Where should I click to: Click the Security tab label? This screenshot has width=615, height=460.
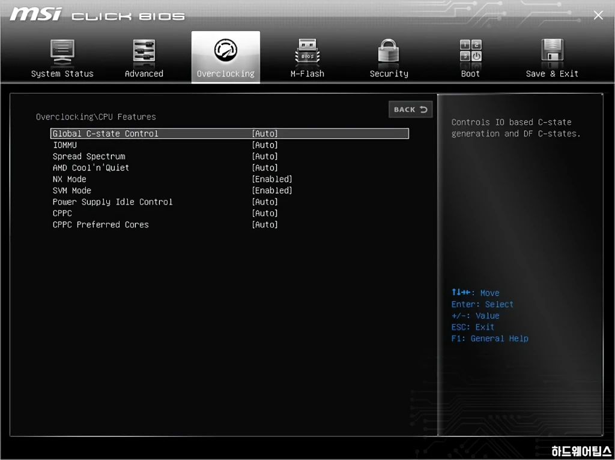[389, 74]
